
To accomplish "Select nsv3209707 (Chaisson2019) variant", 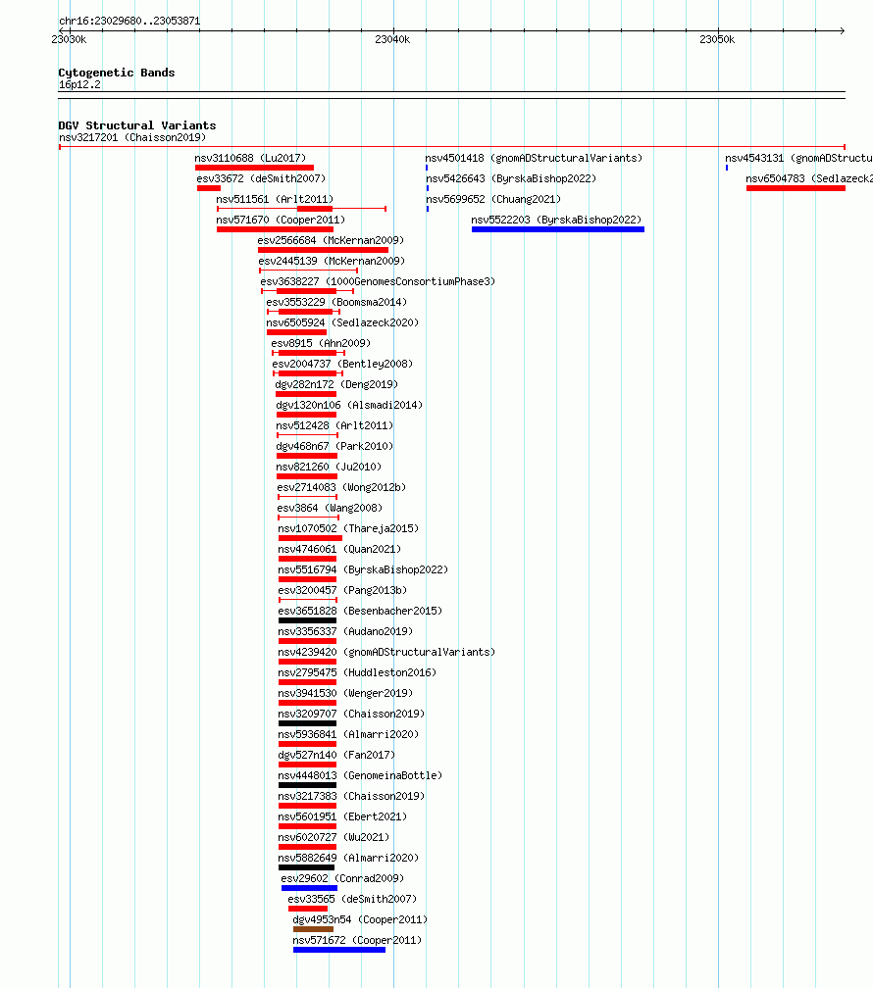I will click(352, 714).
